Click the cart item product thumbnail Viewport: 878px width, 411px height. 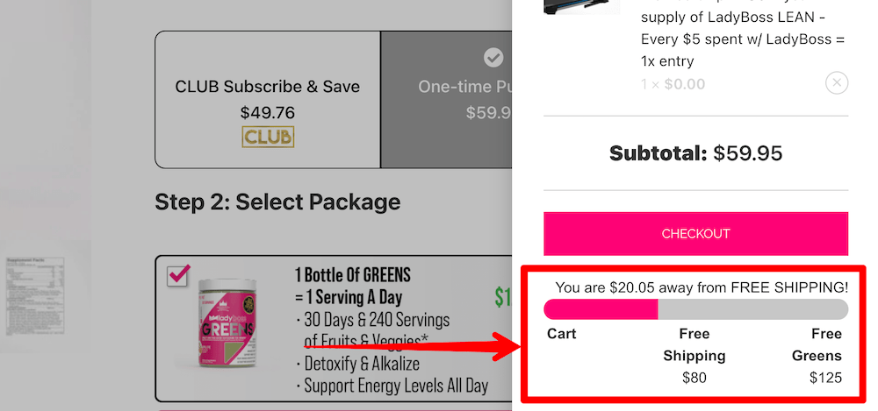pyautogui.click(x=580, y=7)
